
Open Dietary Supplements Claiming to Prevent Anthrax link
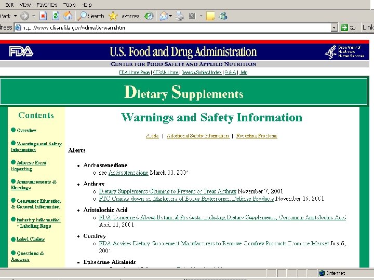167,191
